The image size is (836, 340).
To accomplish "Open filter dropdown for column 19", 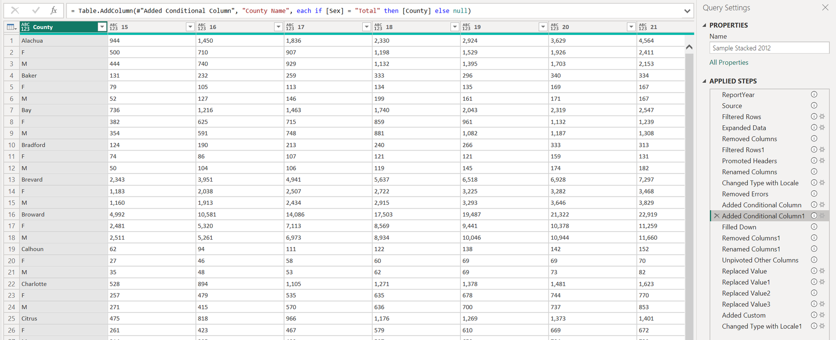I will 543,27.
